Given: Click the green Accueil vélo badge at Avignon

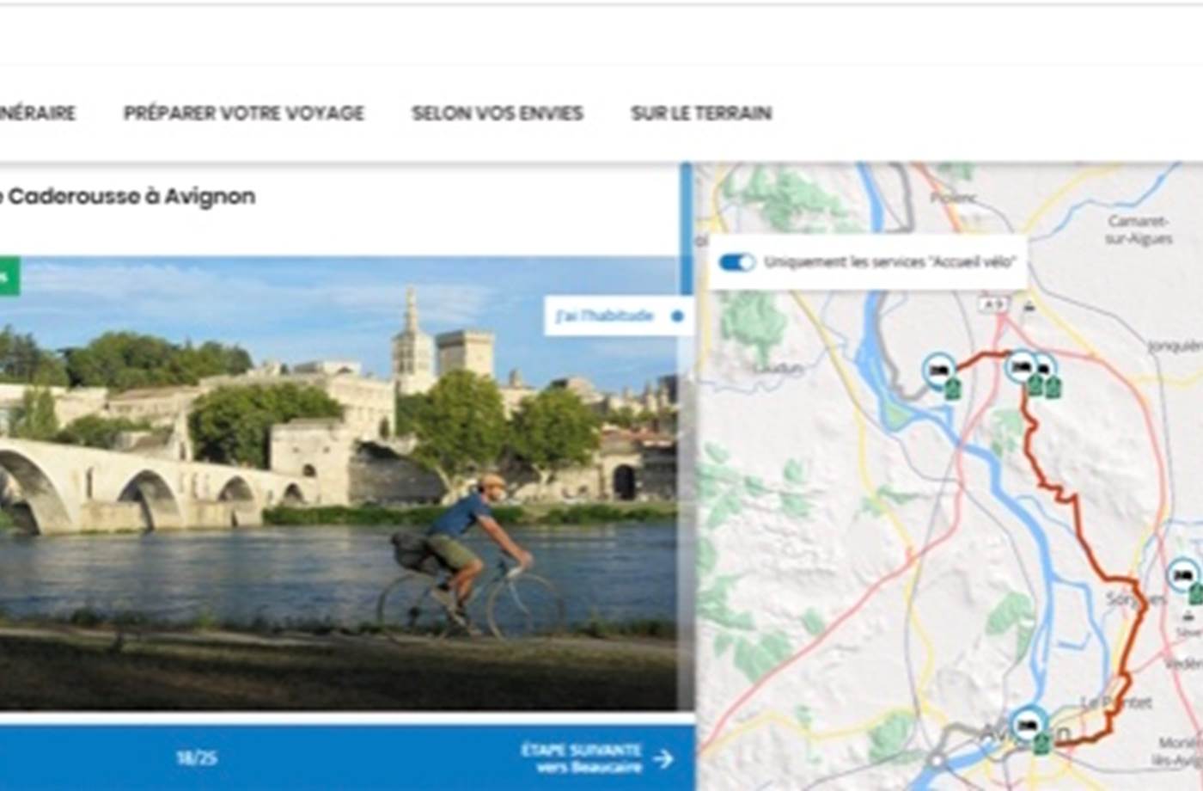Looking at the screenshot, I should [x=1041, y=743].
